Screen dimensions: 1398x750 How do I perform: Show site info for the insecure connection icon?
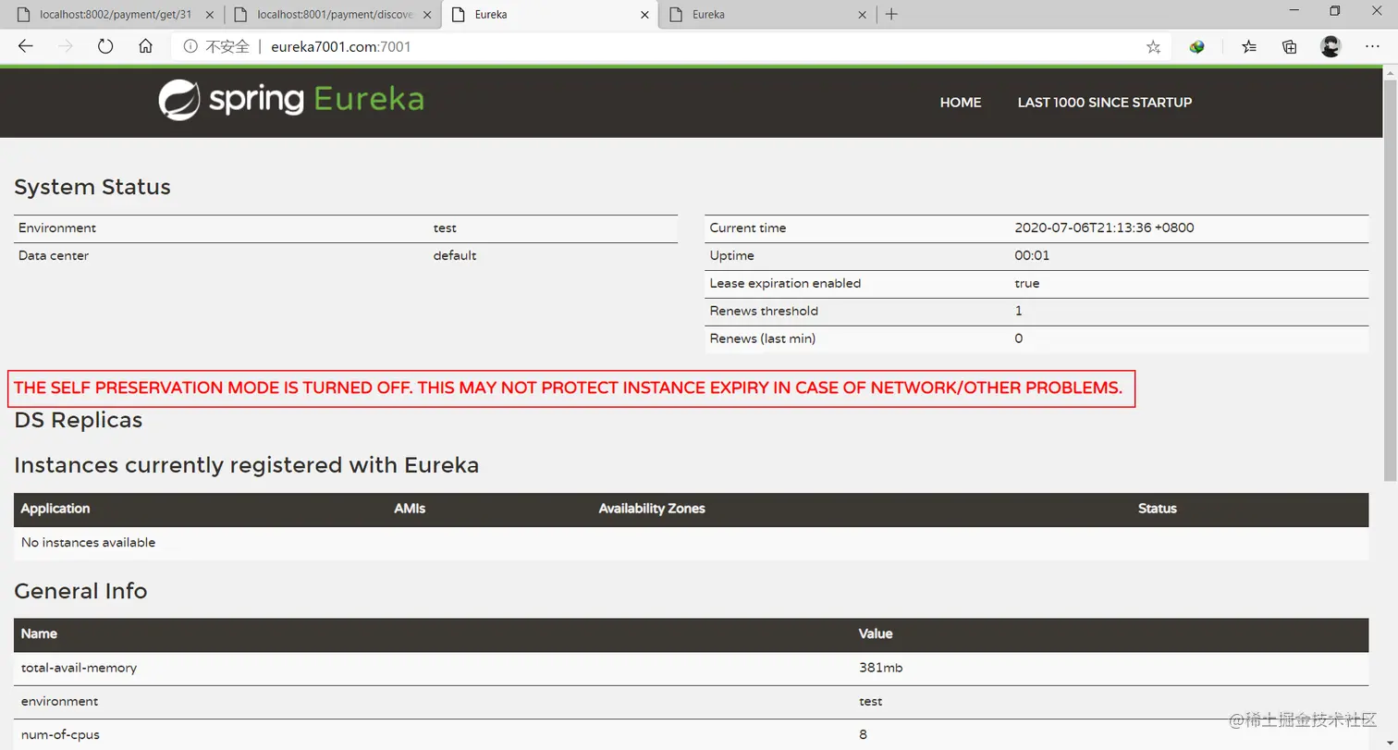coord(190,46)
